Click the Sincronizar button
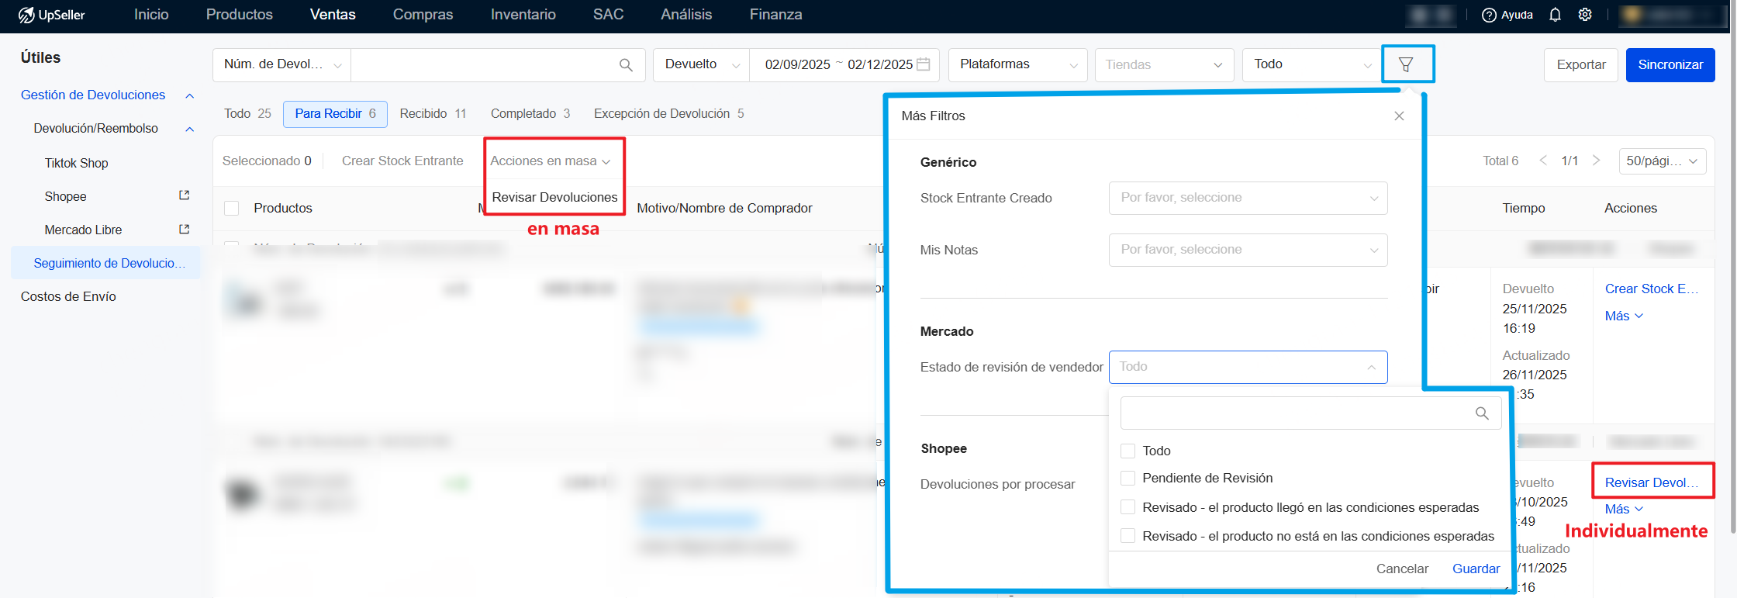Image resolution: width=1737 pixels, height=598 pixels. (1670, 64)
